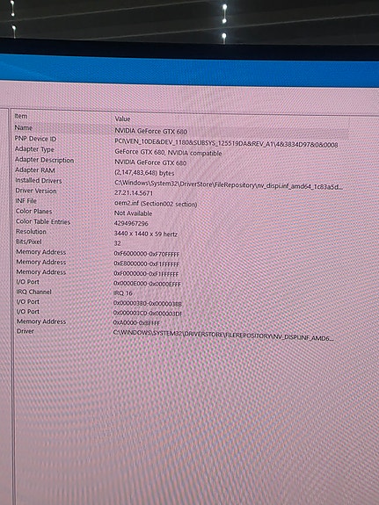Select the Memory Address 0xA0000 row
The height and width of the screenshot is (505, 379).
[x=180, y=321]
